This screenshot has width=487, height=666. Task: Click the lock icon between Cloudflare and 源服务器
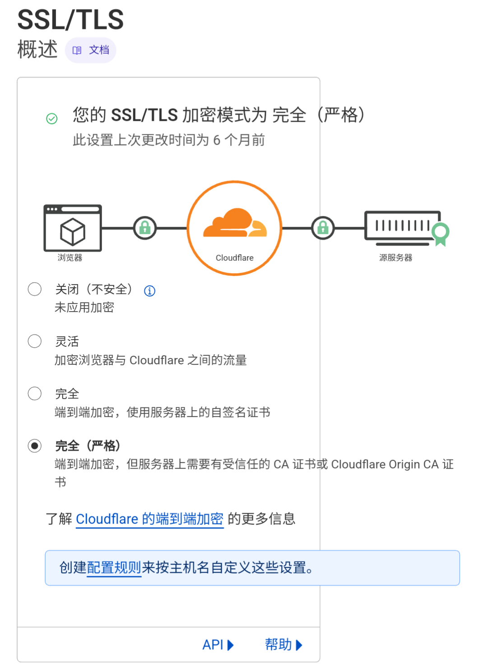click(x=323, y=228)
